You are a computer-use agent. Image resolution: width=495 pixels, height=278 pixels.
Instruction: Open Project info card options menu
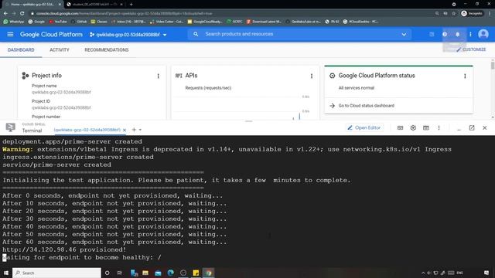tap(158, 76)
